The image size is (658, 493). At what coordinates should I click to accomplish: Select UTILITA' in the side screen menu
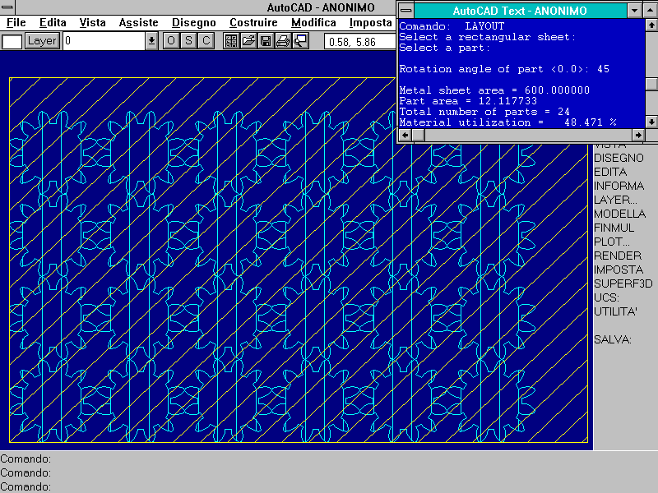(615, 311)
